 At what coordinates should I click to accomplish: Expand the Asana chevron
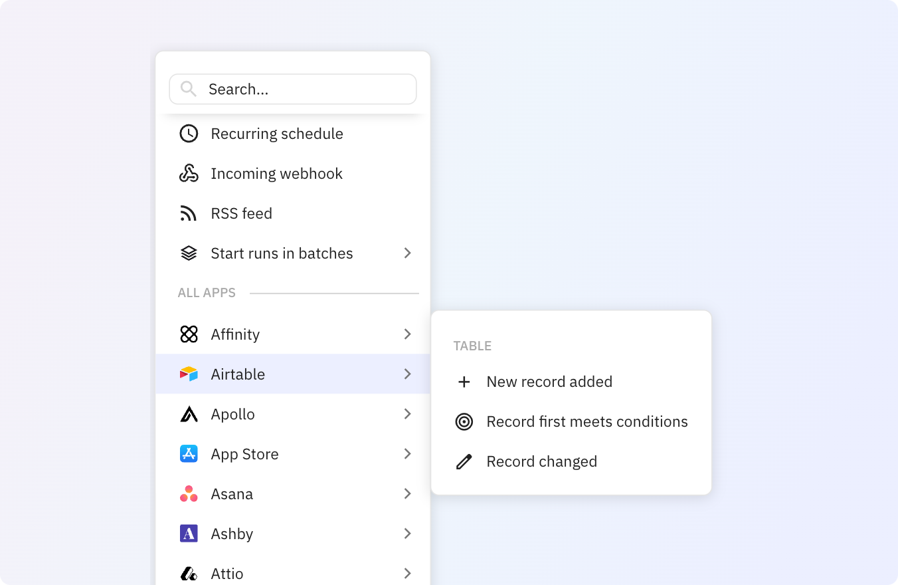pos(408,494)
